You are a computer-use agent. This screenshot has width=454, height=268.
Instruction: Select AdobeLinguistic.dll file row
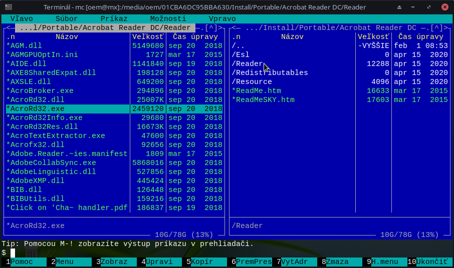click(x=114, y=171)
